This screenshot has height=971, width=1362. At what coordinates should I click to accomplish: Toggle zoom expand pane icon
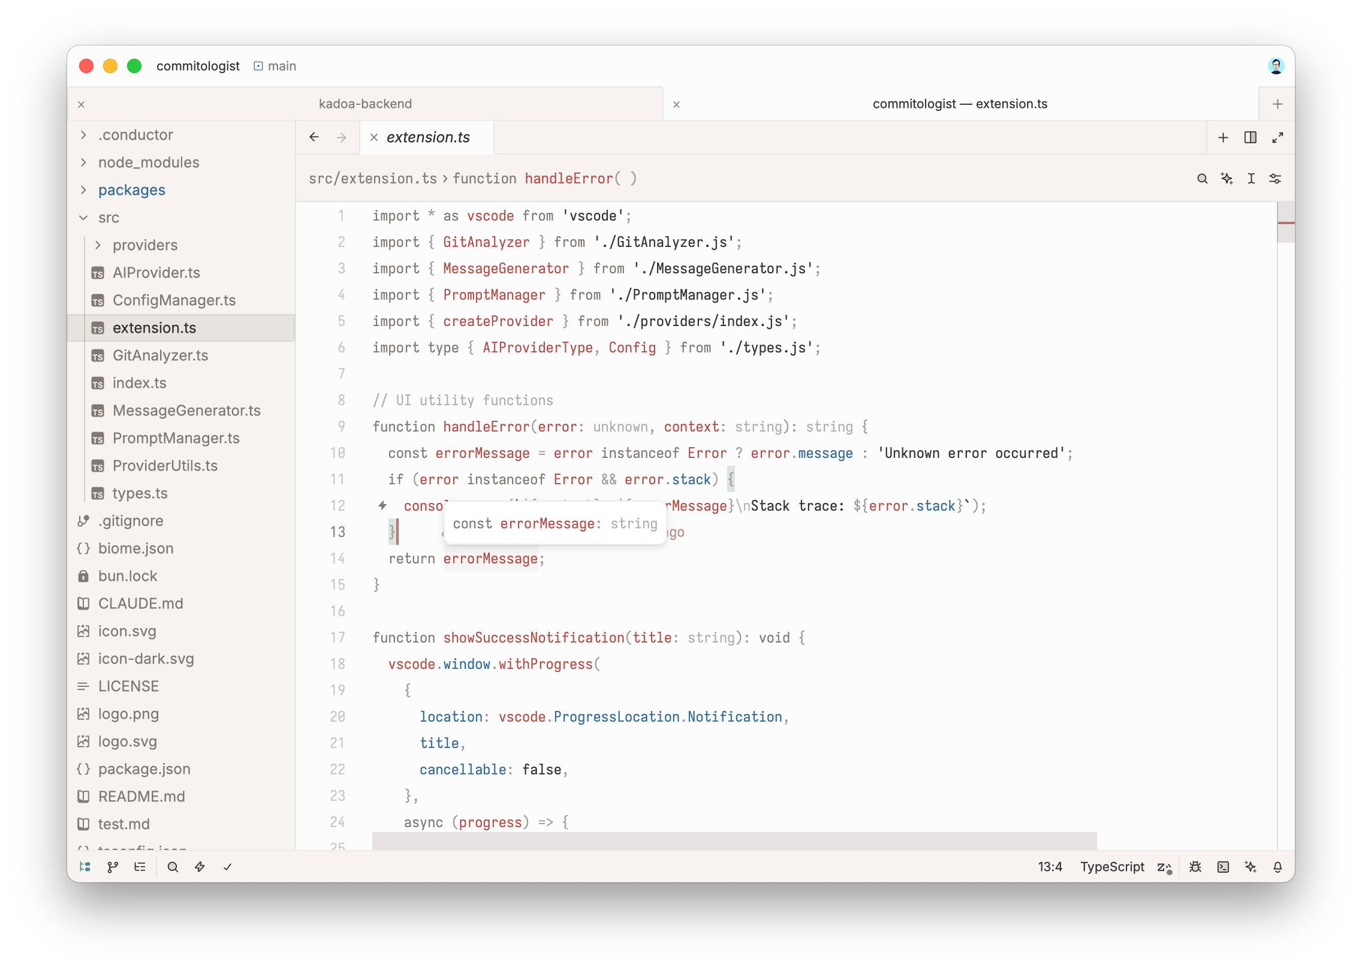(1278, 137)
